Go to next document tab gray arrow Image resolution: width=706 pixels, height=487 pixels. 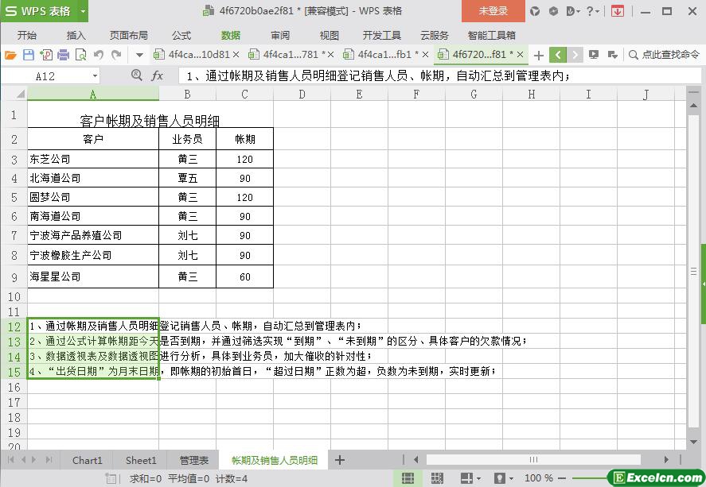pos(575,55)
